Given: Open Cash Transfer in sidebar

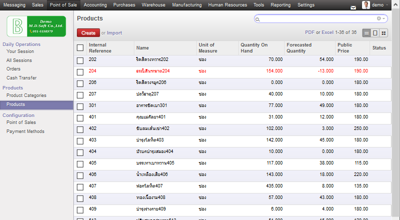Looking at the screenshot, I should (21, 78).
